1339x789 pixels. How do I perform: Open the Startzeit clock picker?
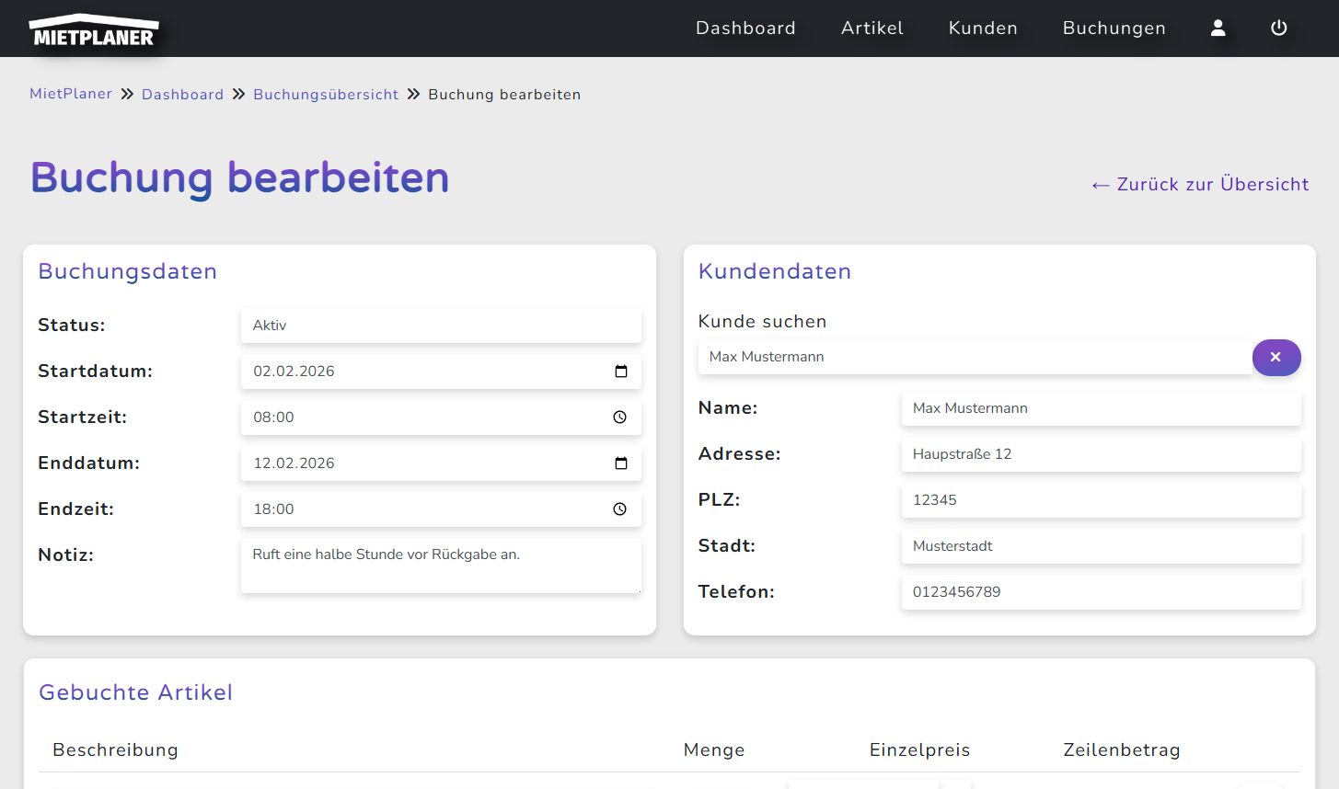pos(618,417)
